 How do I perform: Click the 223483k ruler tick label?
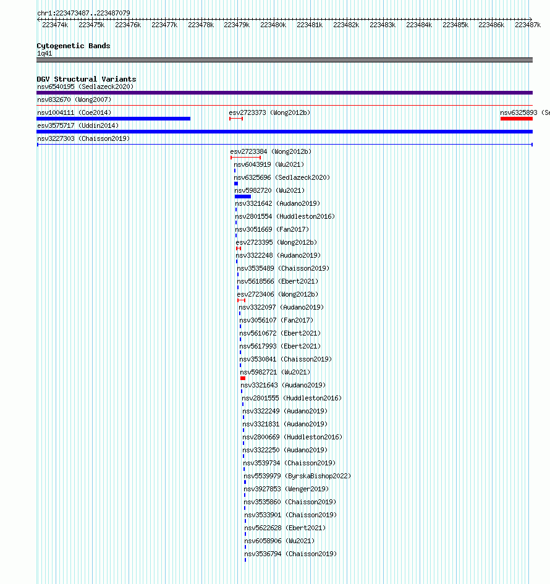(383, 25)
